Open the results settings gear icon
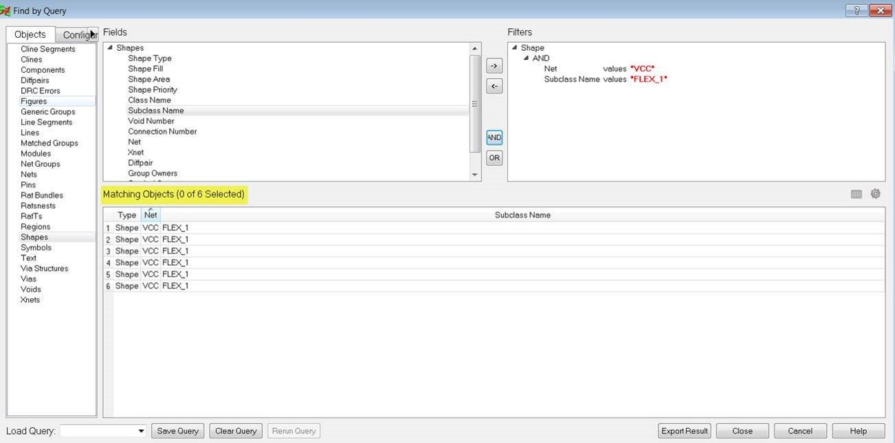Image resolution: width=895 pixels, height=443 pixels. pyautogui.click(x=875, y=194)
